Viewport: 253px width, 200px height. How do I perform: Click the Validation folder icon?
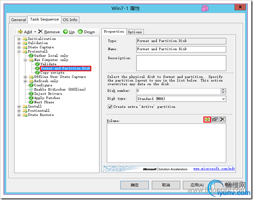pyautogui.click(x=25, y=43)
